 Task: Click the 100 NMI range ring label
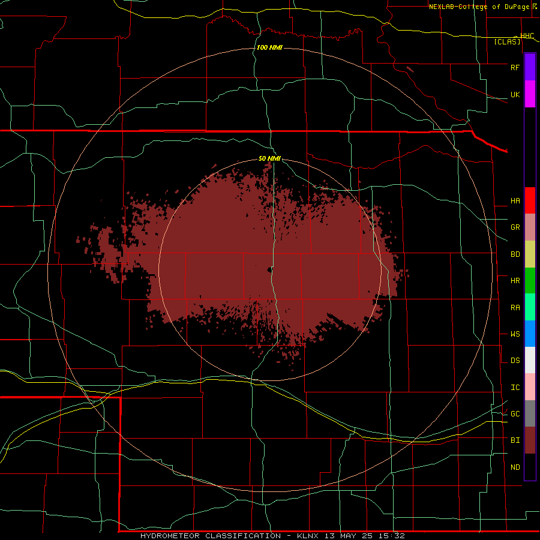(269, 47)
